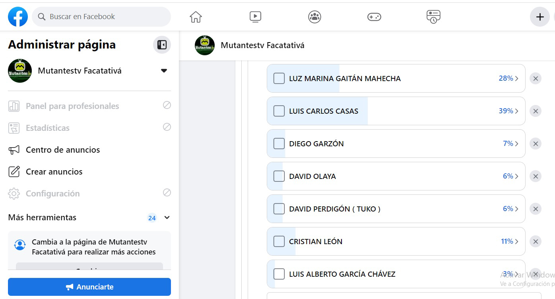The width and height of the screenshot is (555, 299).
Task: Go to Home via house icon
Action: pyautogui.click(x=196, y=17)
